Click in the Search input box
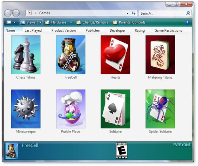This screenshot has height=166, width=198. tap(162, 13)
